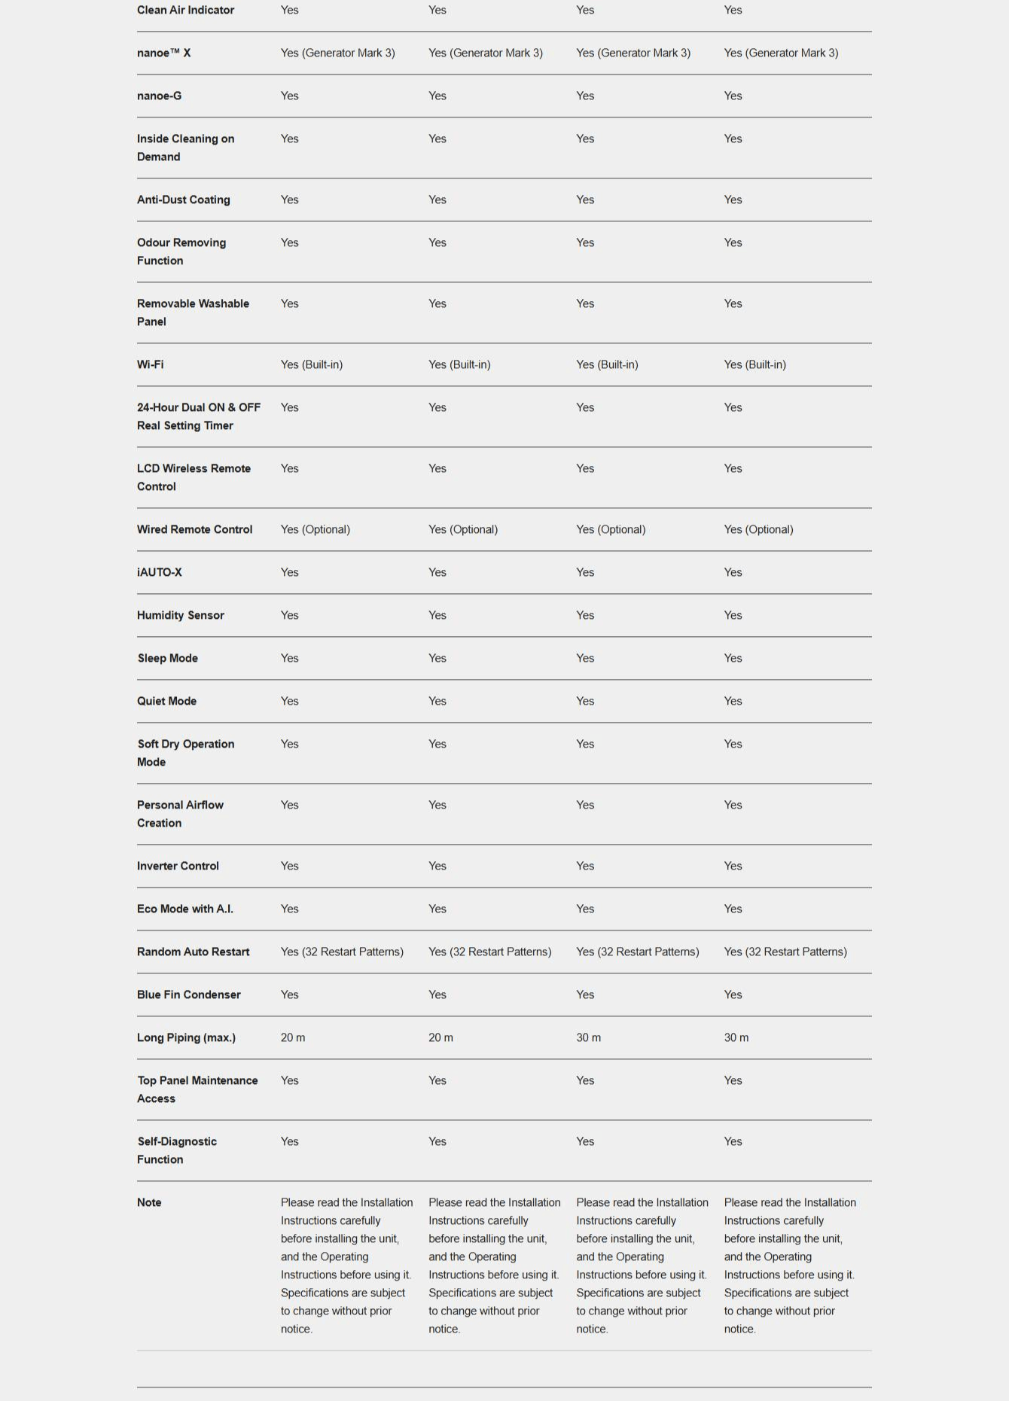Image resolution: width=1009 pixels, height=1401 pixels.
Task: Click the Clean Air Indicator row label
Action: (x=185, y=11)
